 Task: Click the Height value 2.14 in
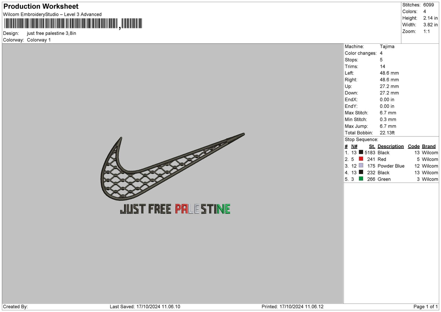click(x=431, y=18)
